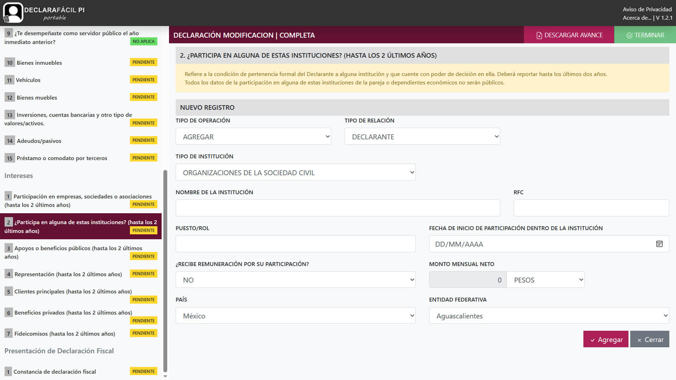Open the Tipo de Relación dropdown
Screen dimensions: 676x380
point(422,137)
